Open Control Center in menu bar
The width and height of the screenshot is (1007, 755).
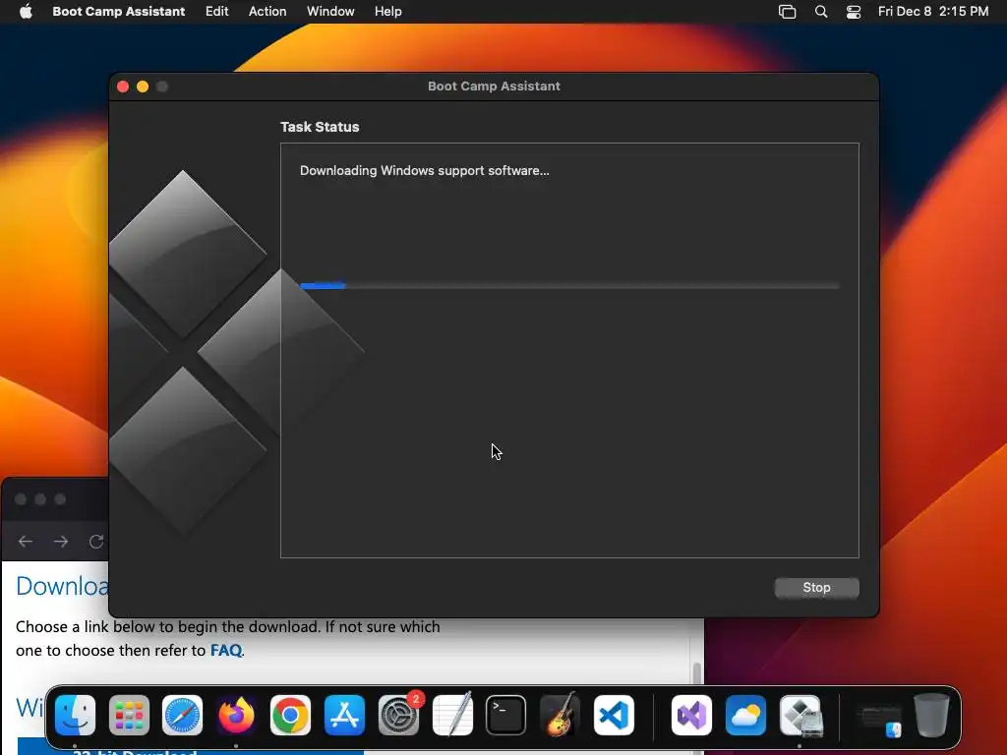pyautogui.click(x=853, y=12)
